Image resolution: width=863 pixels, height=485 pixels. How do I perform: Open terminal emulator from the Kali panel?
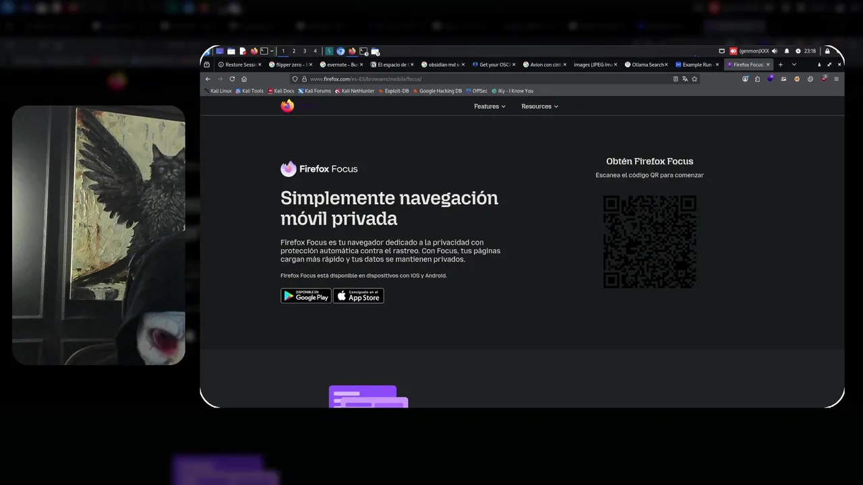[x=264, y=51]
